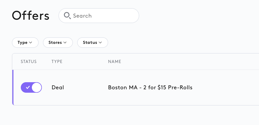Select the NAME column header

pyautogui.click(x=115, y=62)
